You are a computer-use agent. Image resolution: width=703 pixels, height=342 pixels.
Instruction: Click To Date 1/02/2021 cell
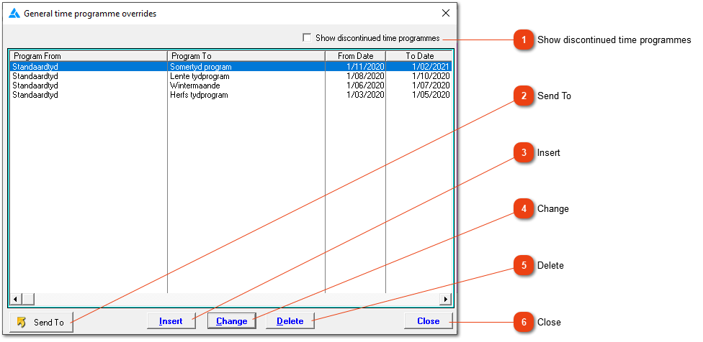pos(431,67)
